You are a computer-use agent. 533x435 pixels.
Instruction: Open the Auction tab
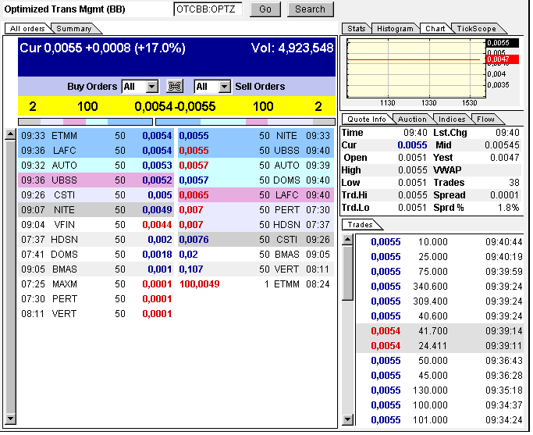click(412, 119)
